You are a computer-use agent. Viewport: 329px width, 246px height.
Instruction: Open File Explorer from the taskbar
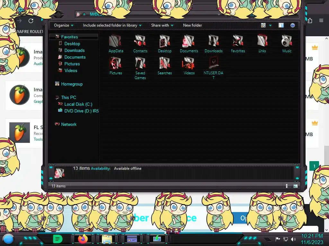coord(107,239)
